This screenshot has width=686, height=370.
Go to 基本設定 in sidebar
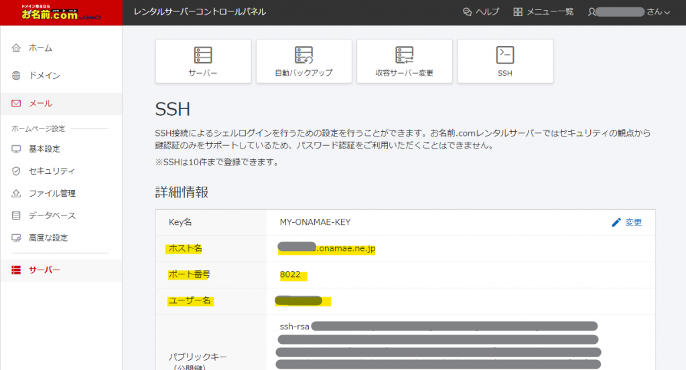(x=44, y=149)
